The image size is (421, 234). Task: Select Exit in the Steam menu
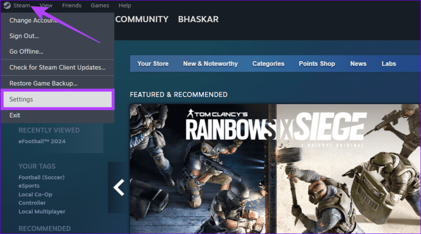(x=58, y=115)
